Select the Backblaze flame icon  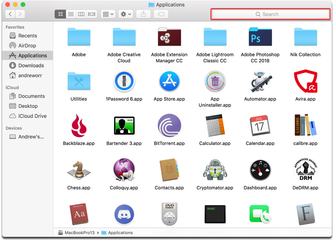[79, 126]
